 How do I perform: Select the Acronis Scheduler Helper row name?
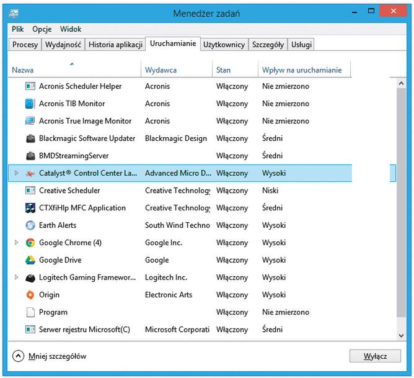tap(81, 86)
